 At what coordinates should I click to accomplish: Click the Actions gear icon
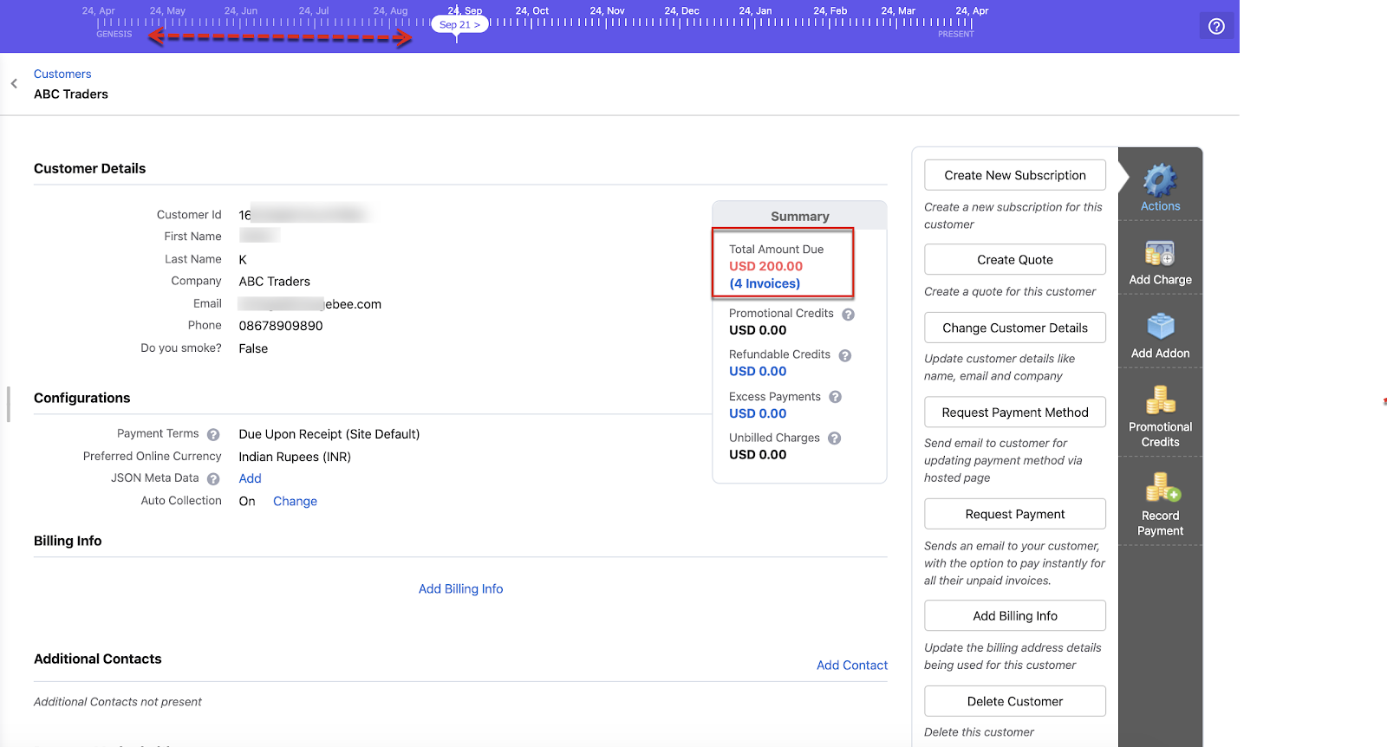pos(1160,181)
